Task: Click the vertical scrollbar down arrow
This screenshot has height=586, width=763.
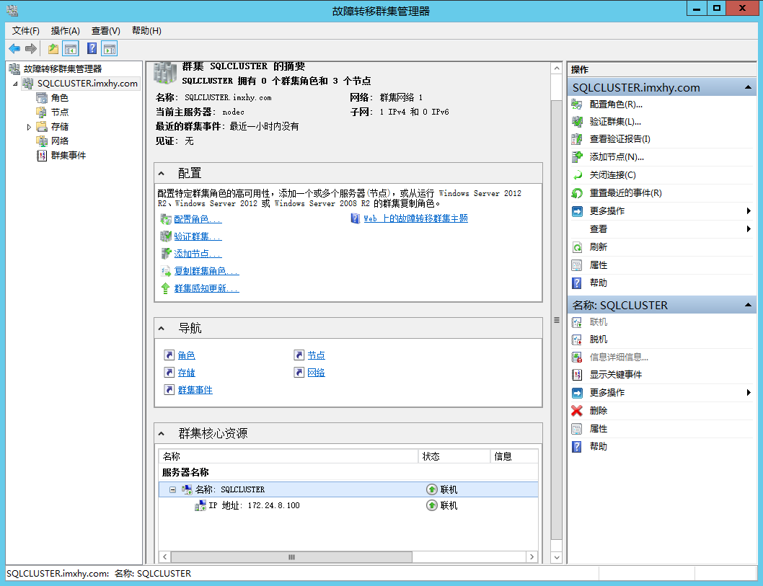Action: 557,557
